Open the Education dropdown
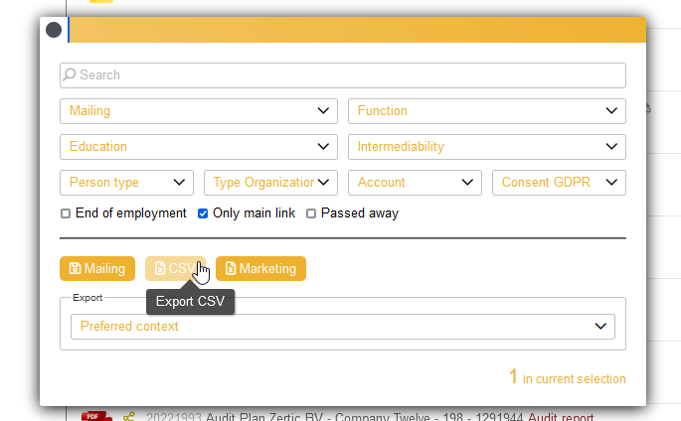This screenshot has width=681, height=421. coord(199,147)
